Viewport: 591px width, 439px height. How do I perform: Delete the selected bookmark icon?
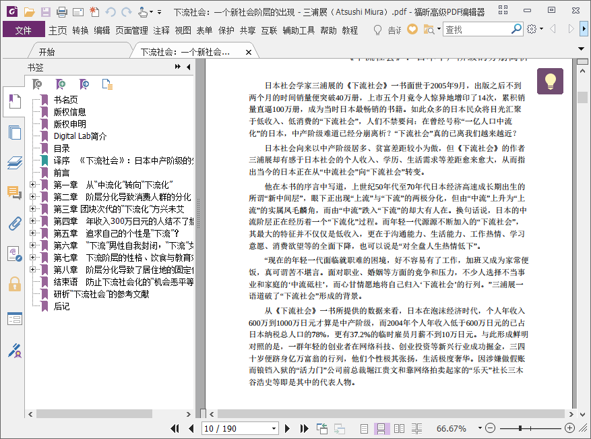tap(37, 84)
